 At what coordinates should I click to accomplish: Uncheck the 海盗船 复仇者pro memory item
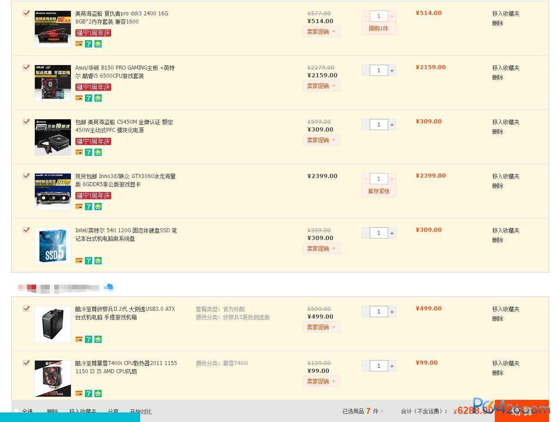point(26,14)
